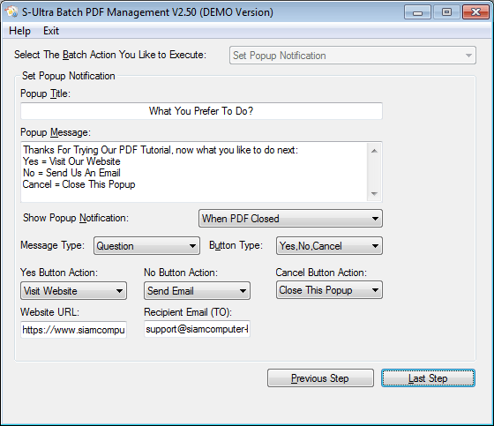Viewport: 494px width, 426px height.
Task: Click the Previous Step button
Action: 320,378
